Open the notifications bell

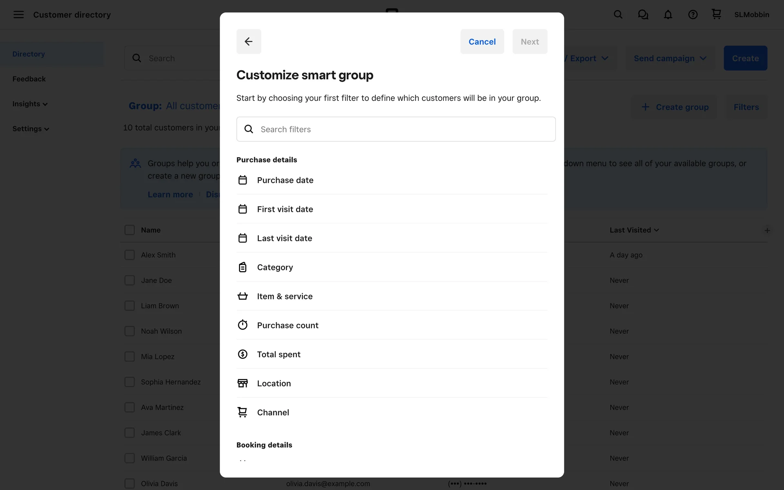coord(668,15)
